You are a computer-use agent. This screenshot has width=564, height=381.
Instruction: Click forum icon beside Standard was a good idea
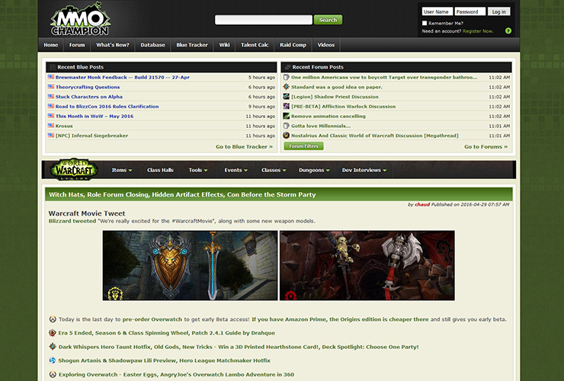tap(287, 87)
